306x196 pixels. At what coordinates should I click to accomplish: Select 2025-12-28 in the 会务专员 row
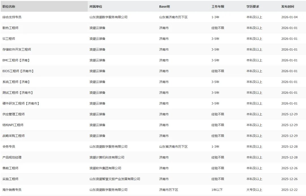(289, 147)
